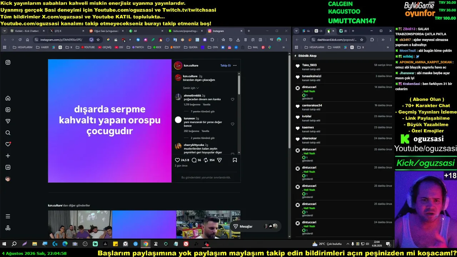Open the QUORA bookmark folder
The image size is (457, 257).
(191, 47)
